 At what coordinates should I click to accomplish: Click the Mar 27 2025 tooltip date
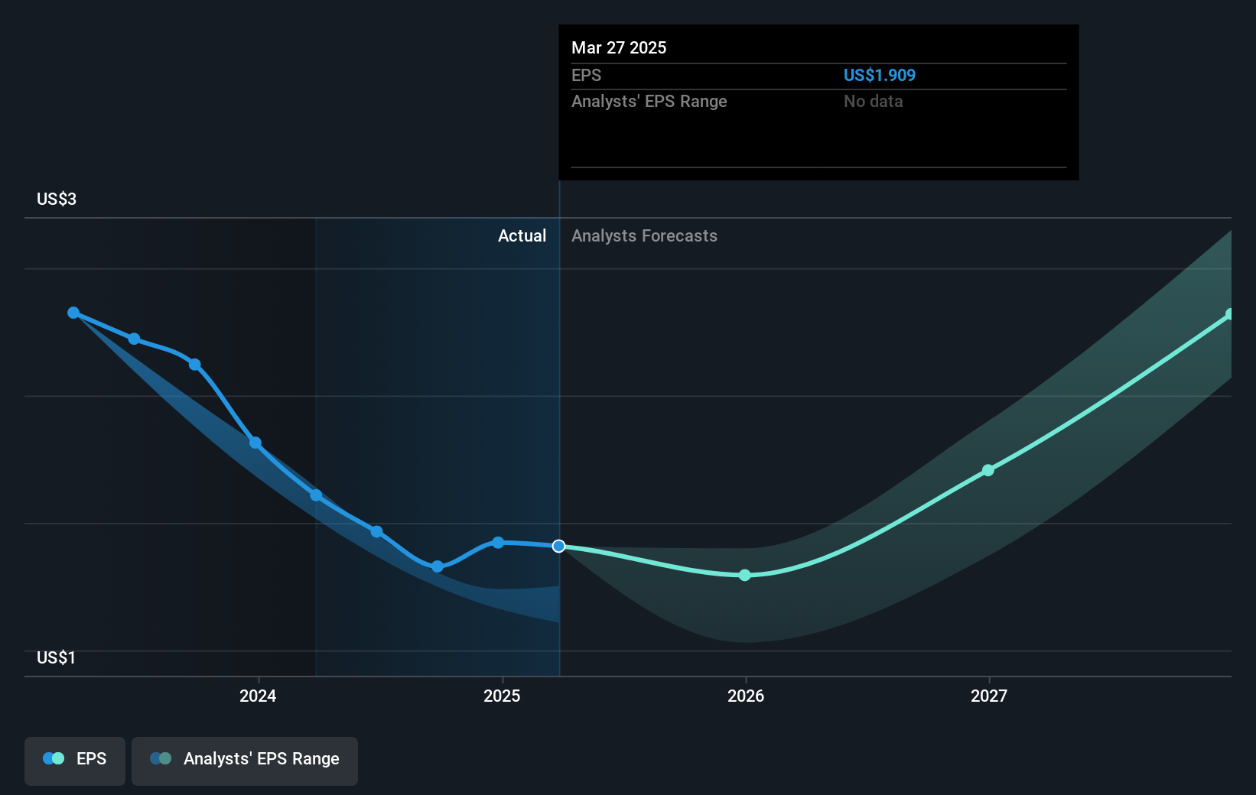pyautogui.click(x=619, y=47)
